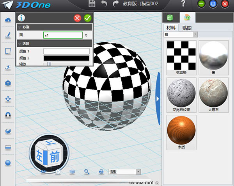Screen dimensions: 234x186
Task: Switch to the 材料 tab
Action: (x=172, y=28)
